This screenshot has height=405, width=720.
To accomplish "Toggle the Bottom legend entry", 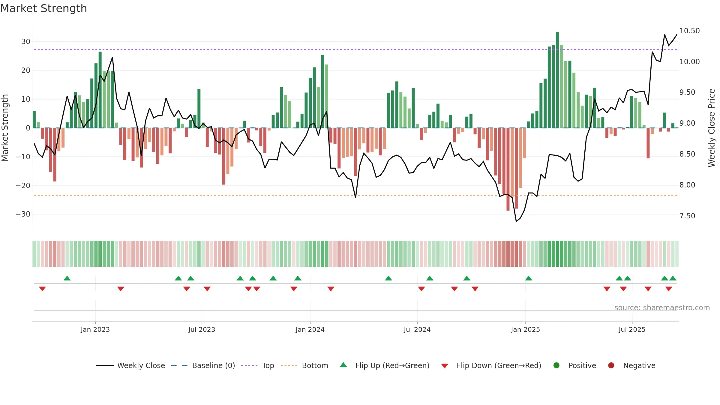I will [x=304, y=365].
